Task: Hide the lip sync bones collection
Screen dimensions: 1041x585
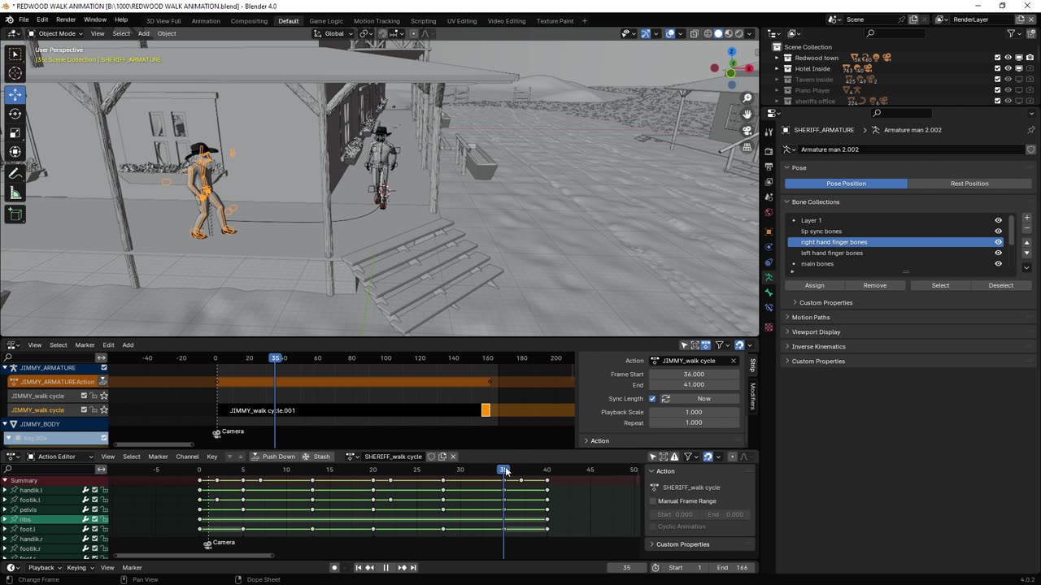Action: [x=998, y=232]
